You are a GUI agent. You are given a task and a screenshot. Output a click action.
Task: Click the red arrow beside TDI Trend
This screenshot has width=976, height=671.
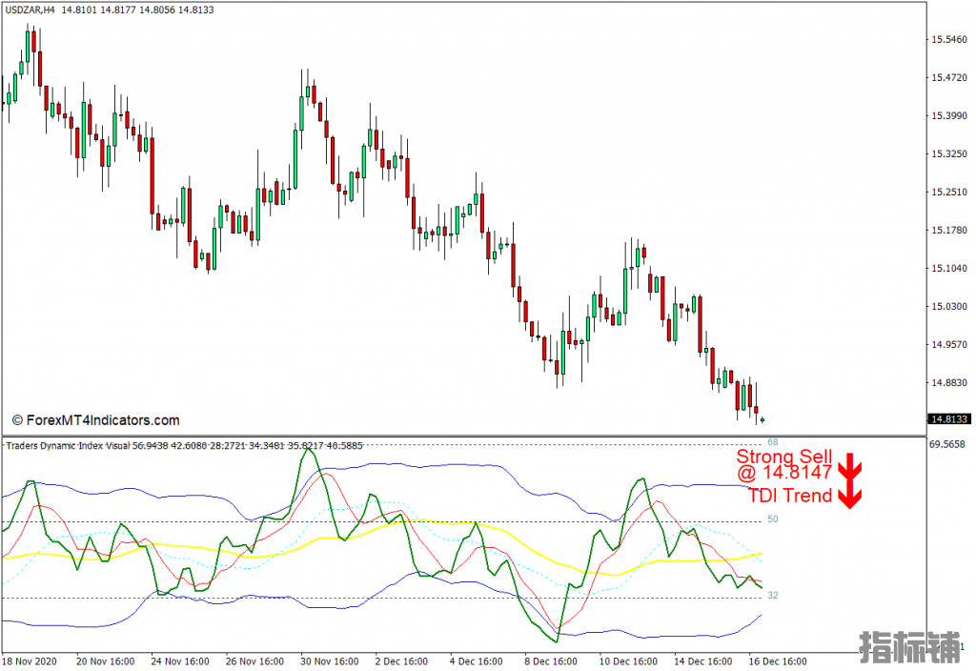tap(849, 496)
